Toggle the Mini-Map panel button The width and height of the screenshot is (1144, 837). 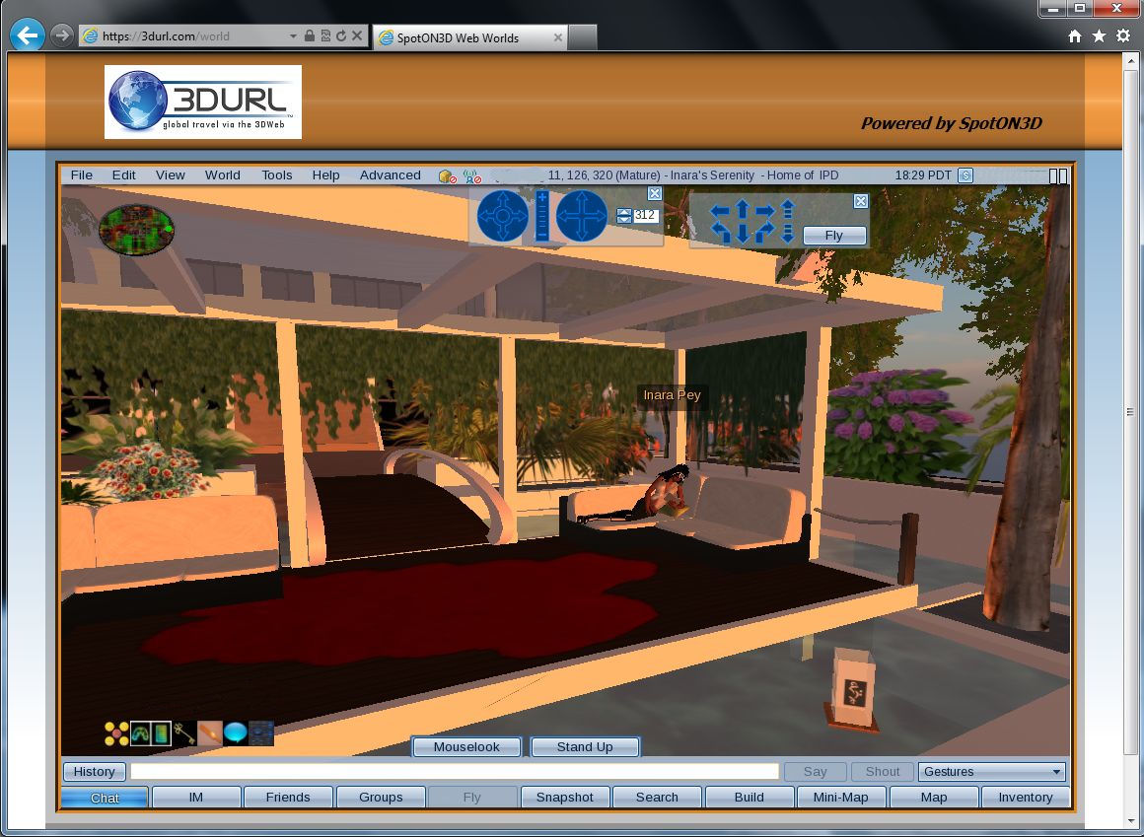tap(841, 798)
